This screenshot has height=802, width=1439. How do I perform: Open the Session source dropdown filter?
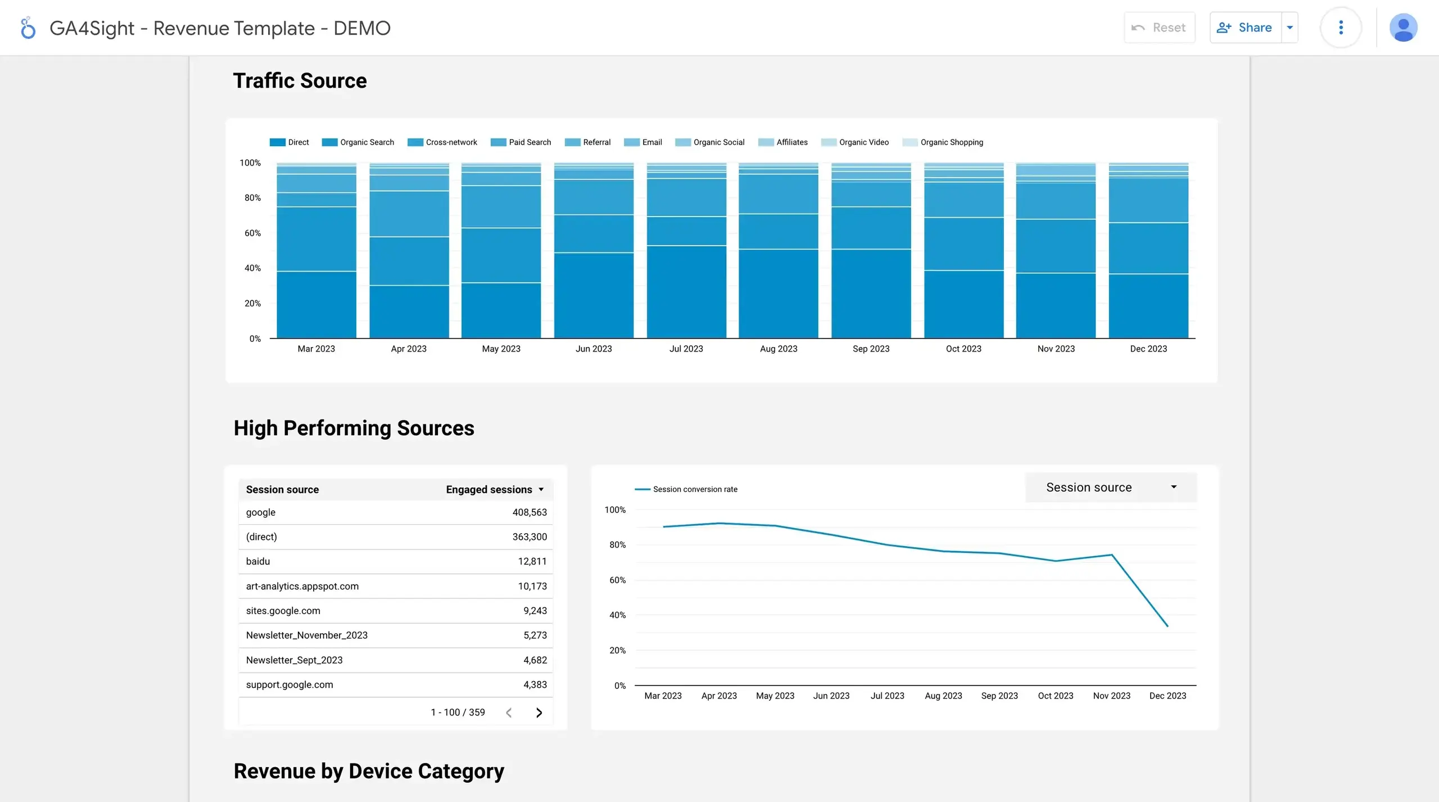[x=1111, y=487]
